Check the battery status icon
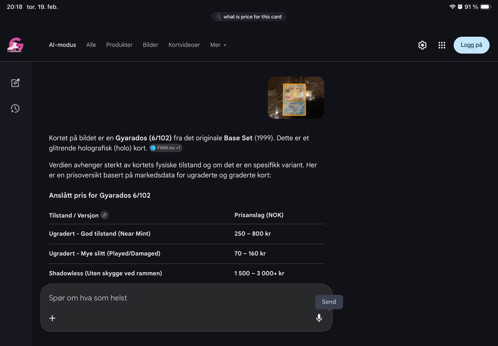This screenshot has width=498, height=346. [x=486, y=7]
